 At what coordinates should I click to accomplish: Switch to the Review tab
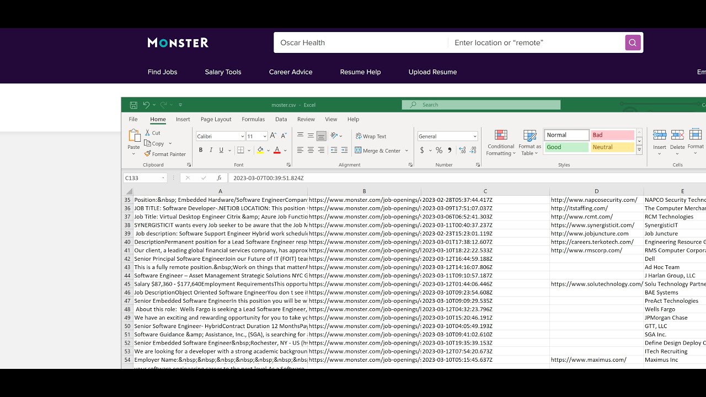(x=306, y=119)
